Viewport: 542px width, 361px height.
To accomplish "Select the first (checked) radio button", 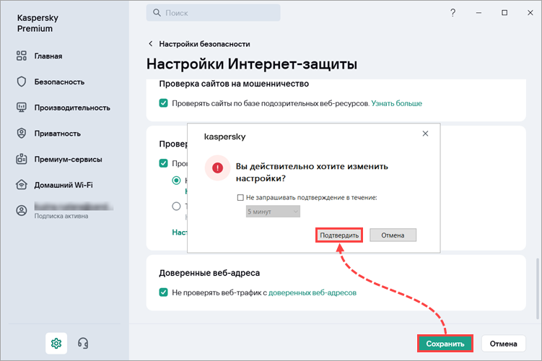I will coord(176,180).
